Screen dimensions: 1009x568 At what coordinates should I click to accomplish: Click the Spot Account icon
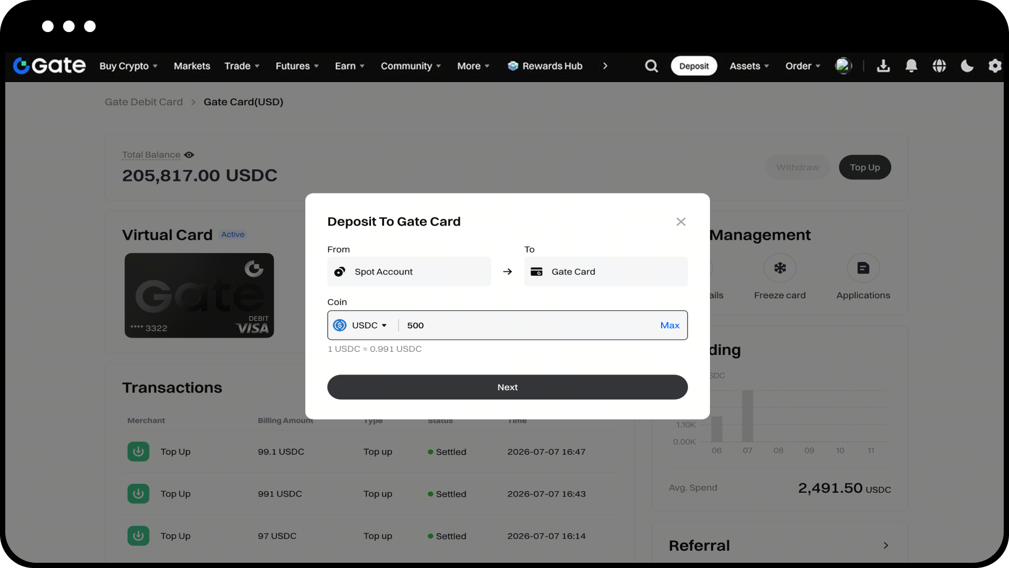340,271
